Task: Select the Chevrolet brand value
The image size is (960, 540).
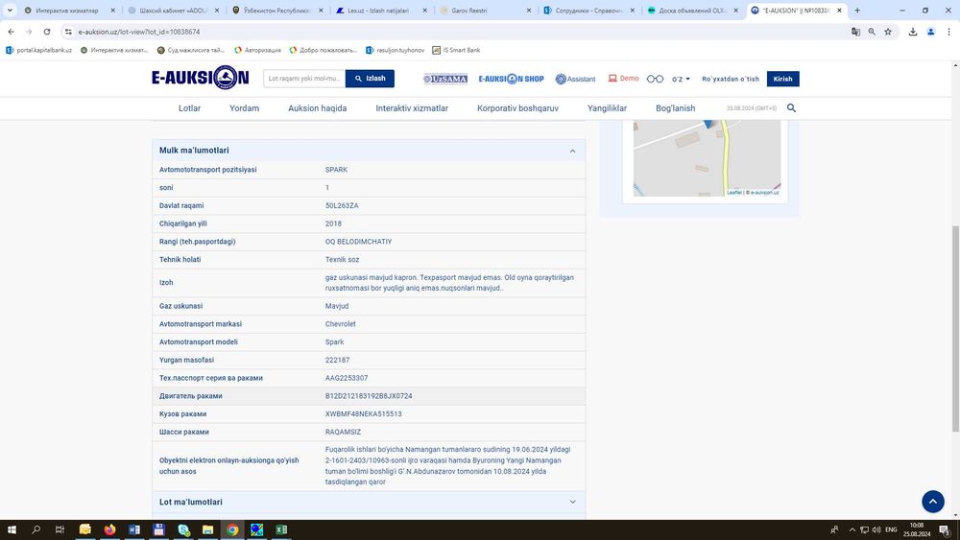Action: click(341, 324)
